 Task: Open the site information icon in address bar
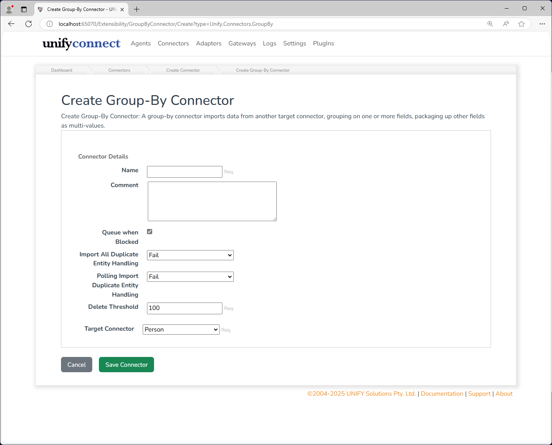coord(50,24)
